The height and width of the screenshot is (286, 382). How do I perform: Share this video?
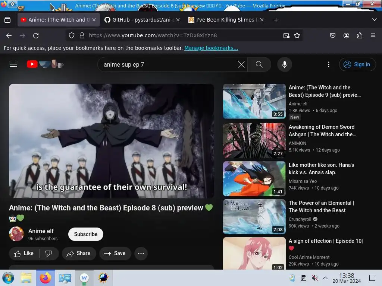(79, 253)
